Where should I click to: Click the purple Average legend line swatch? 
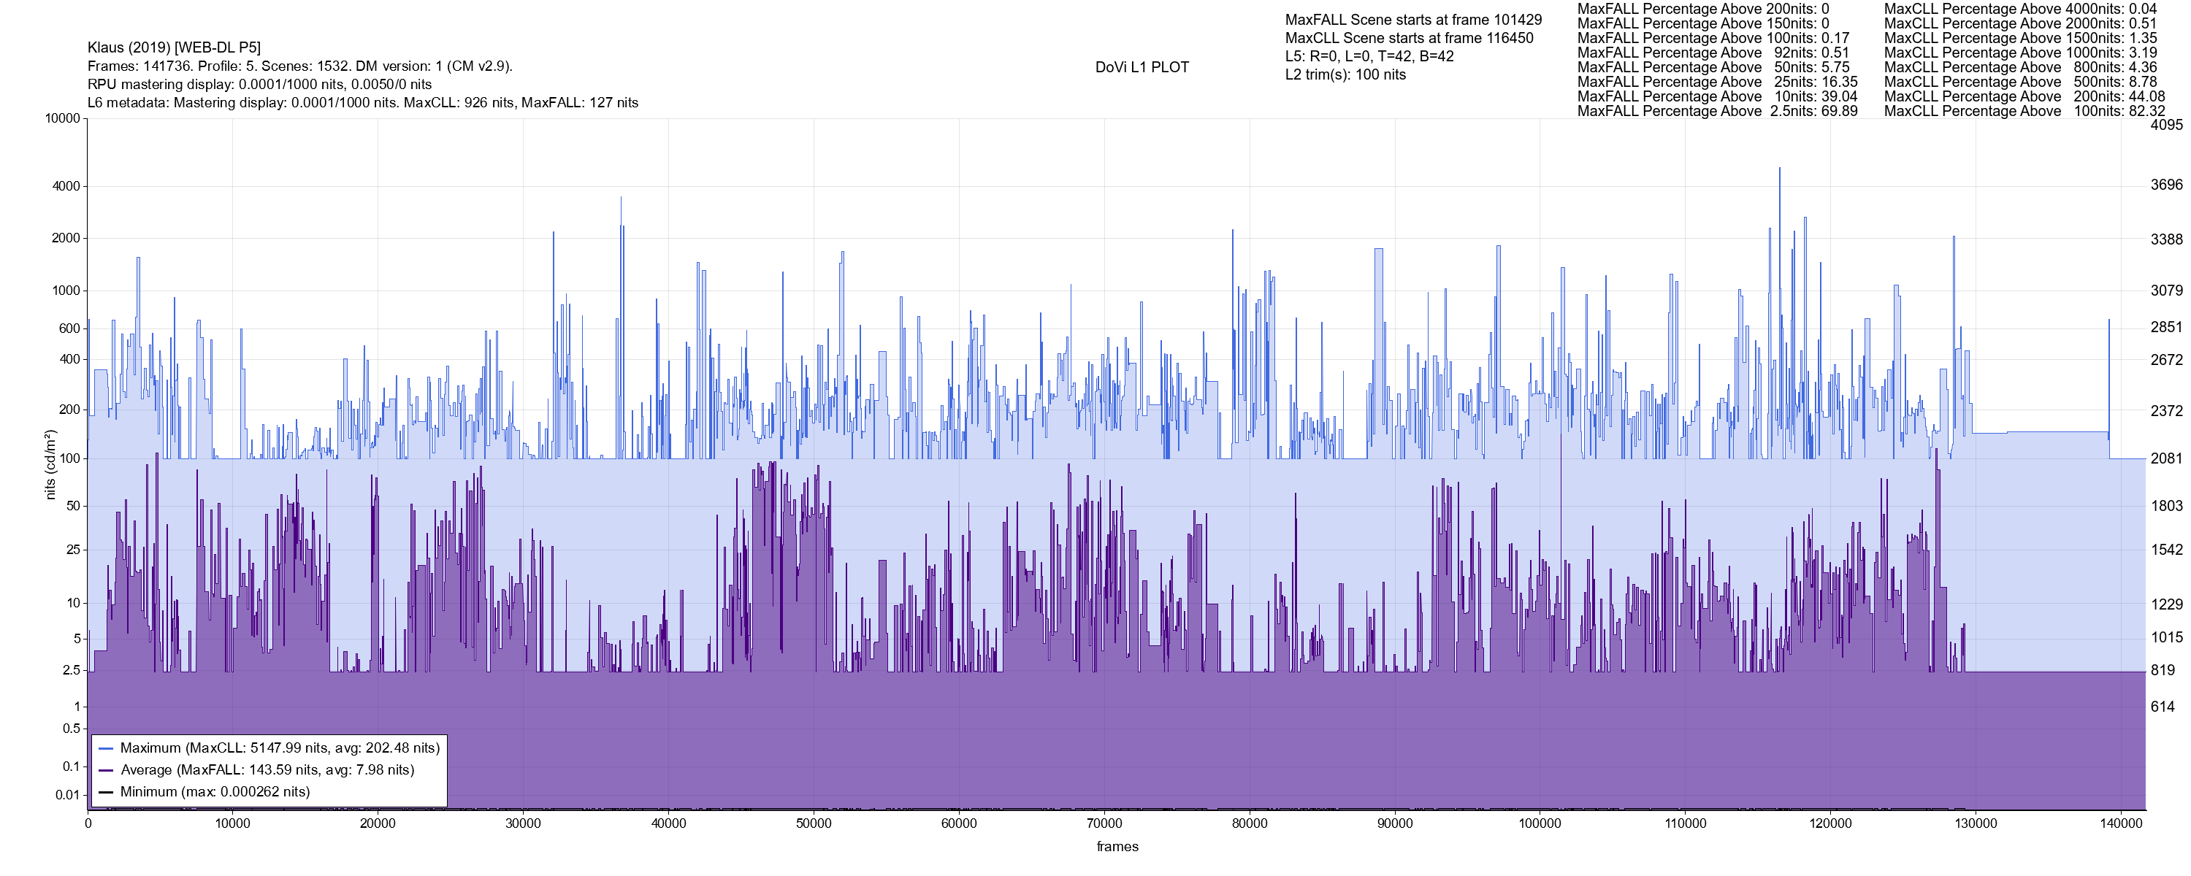tap(107, 771)
